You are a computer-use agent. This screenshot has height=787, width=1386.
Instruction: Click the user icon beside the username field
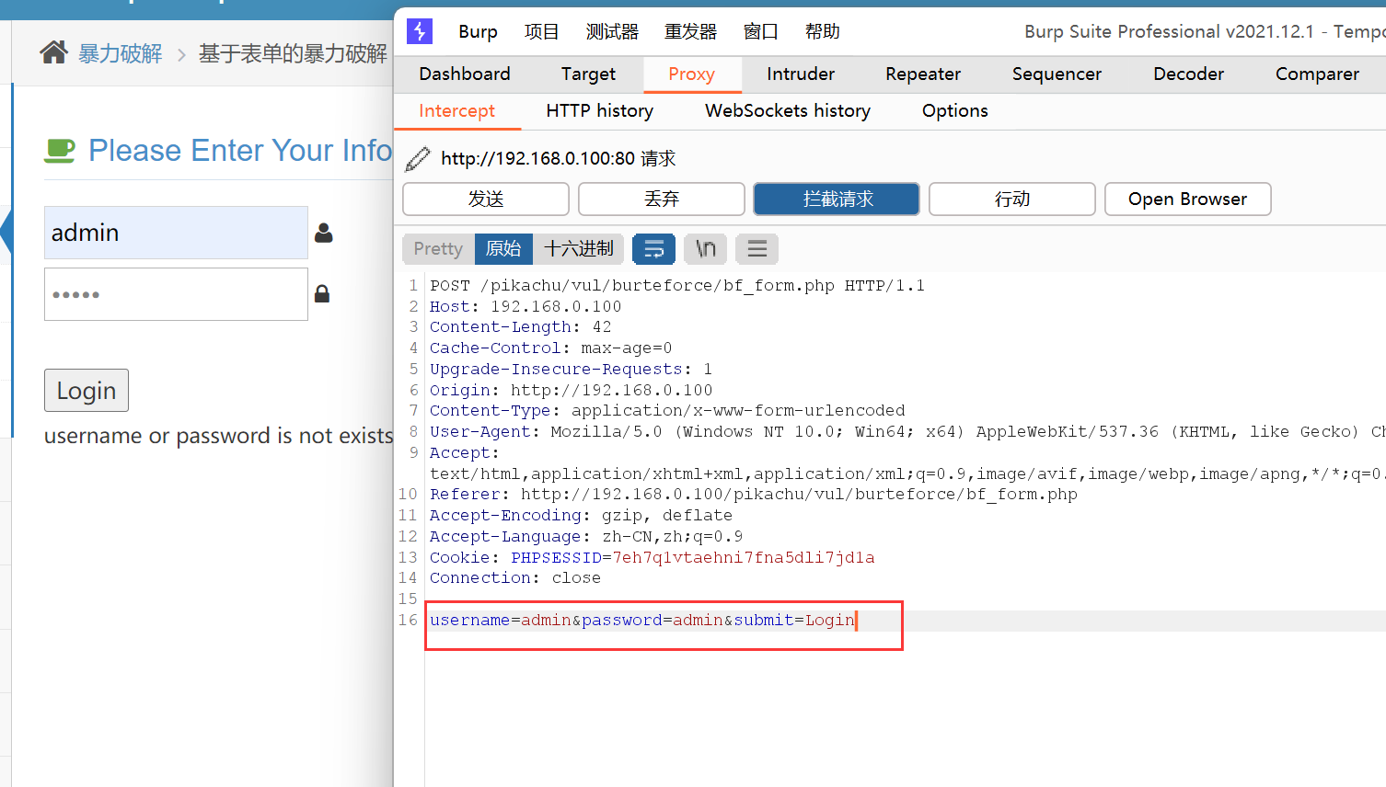click(x=323, y=233)
